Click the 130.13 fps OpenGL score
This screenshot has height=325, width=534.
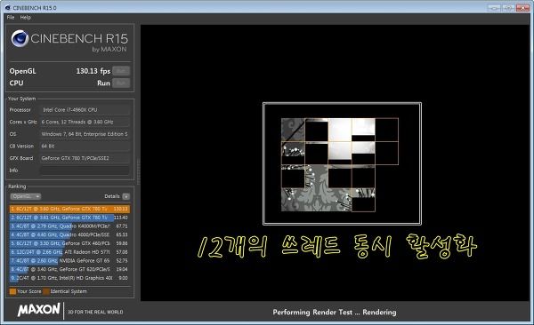pyautogui.click(x=93, y=71)
